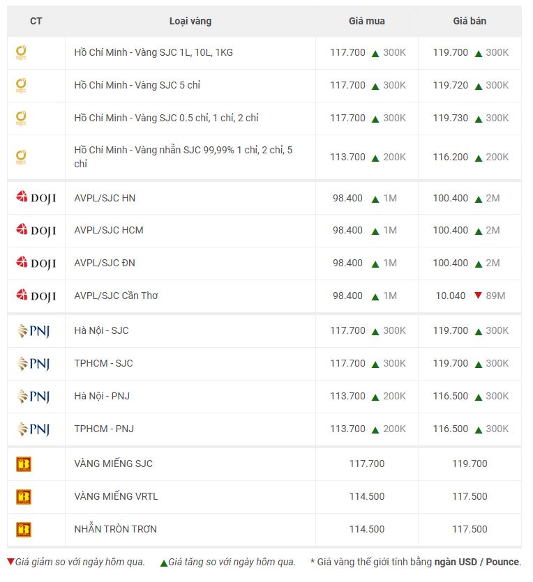533x582 pixels.
Task: Click the PNJ logo in the Hà Nội - SJC row
Action: tap(33, 330)
